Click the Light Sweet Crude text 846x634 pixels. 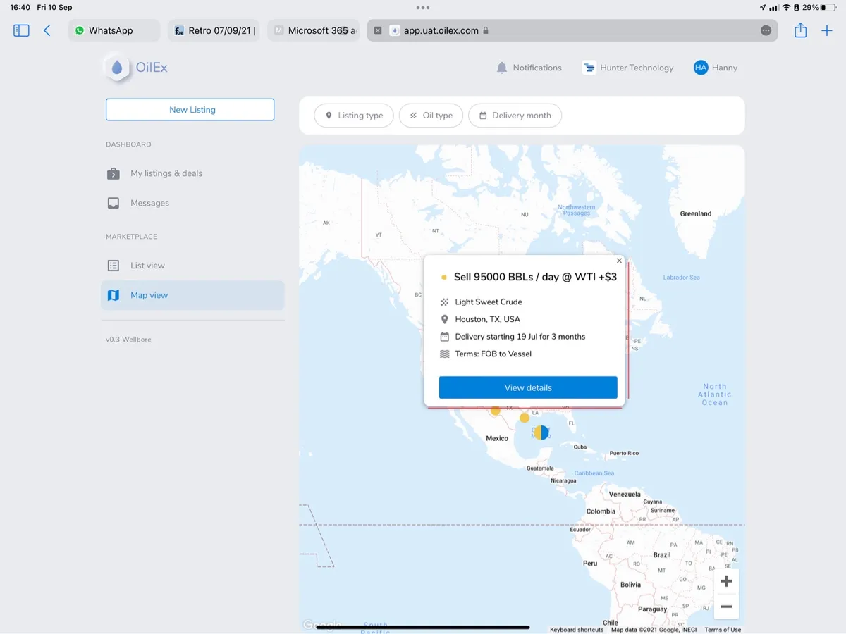coord(489,302)
